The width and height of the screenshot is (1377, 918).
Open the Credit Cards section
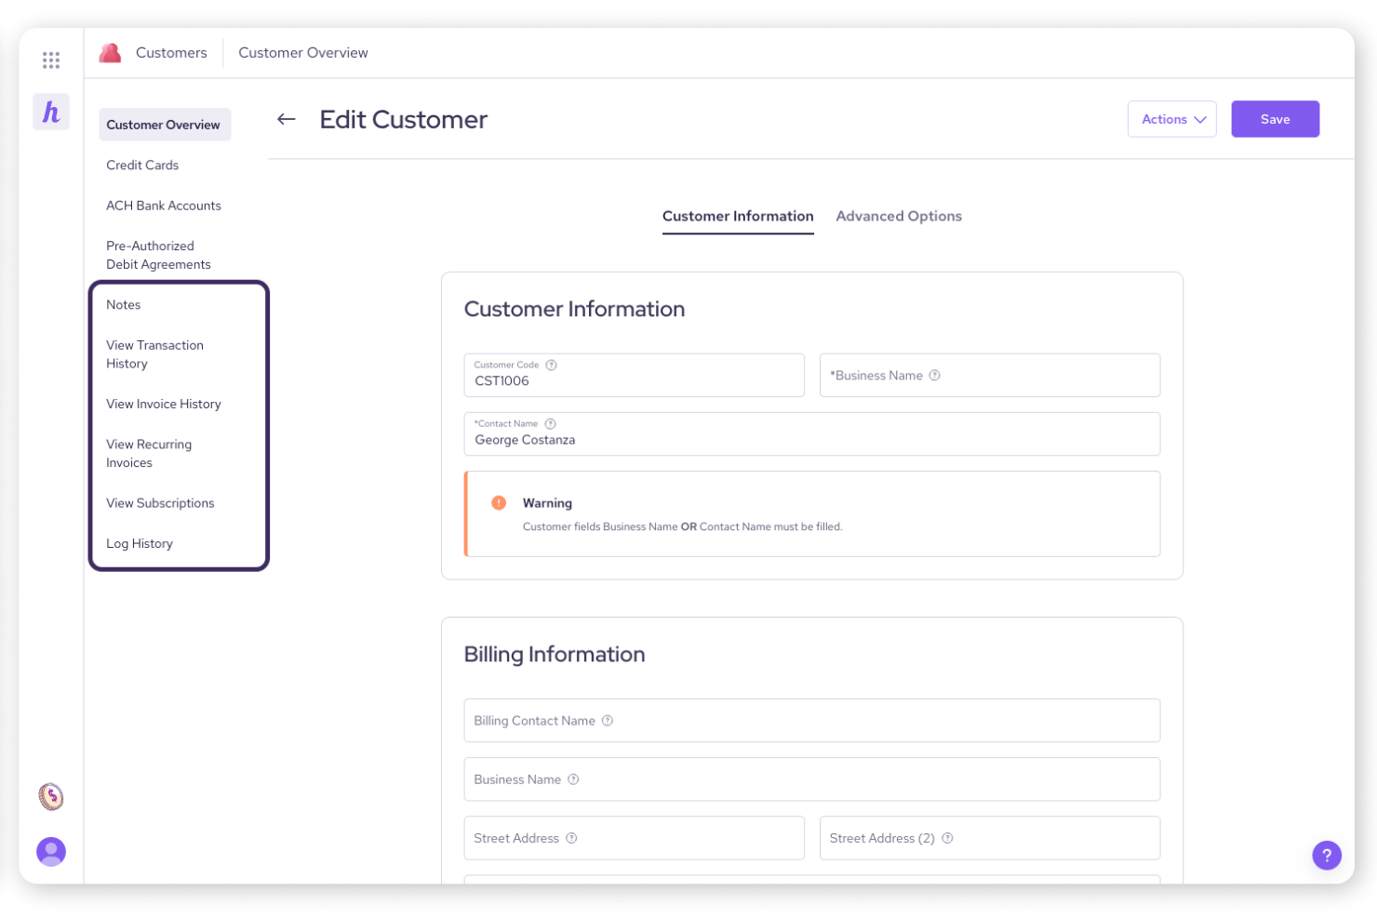[x=142, y=165]
